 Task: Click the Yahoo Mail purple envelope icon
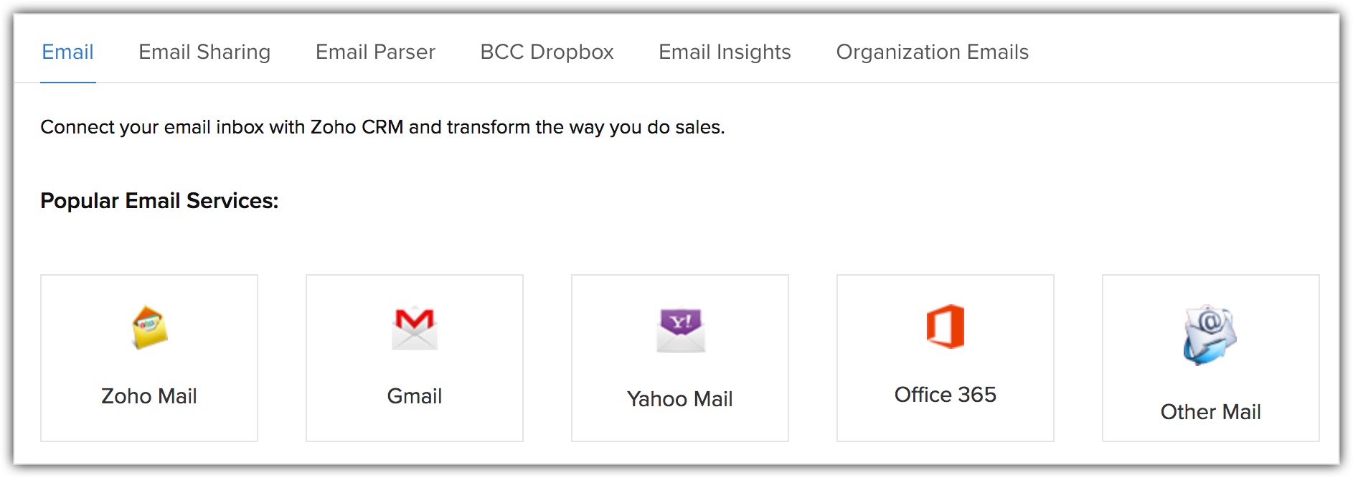pyautogui.click(x=681, y=330)
